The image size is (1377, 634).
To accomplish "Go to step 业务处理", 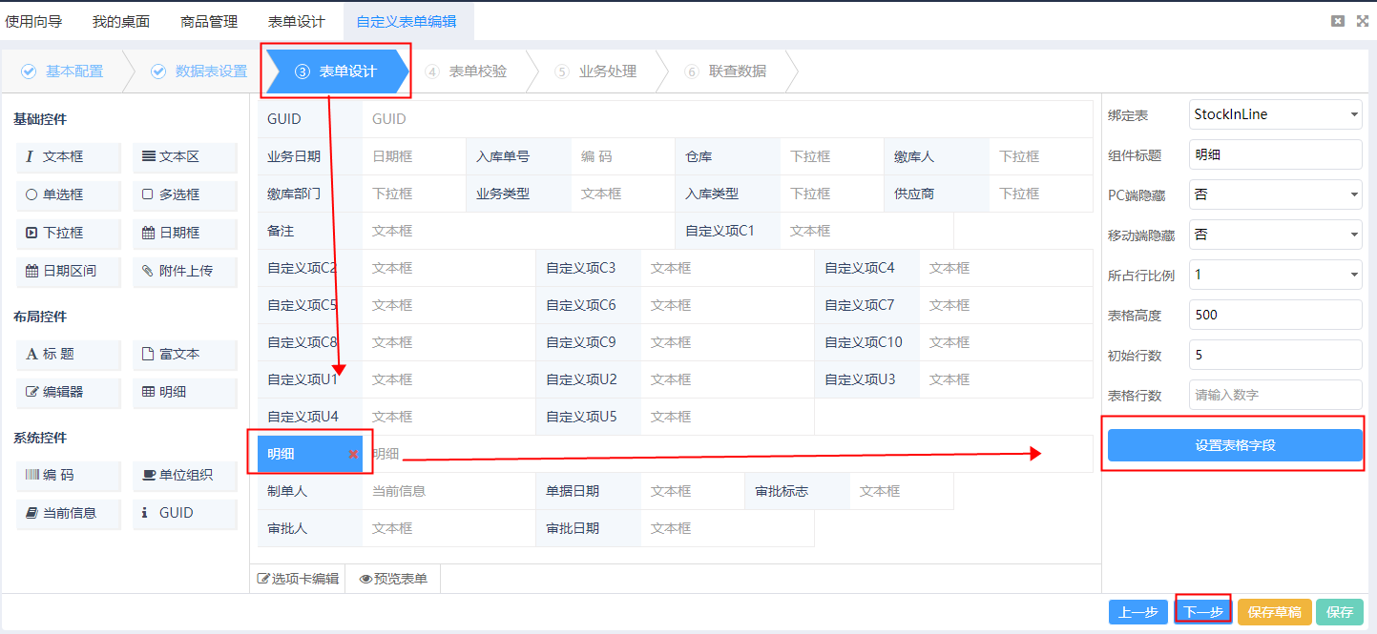I will click(595, 72).
